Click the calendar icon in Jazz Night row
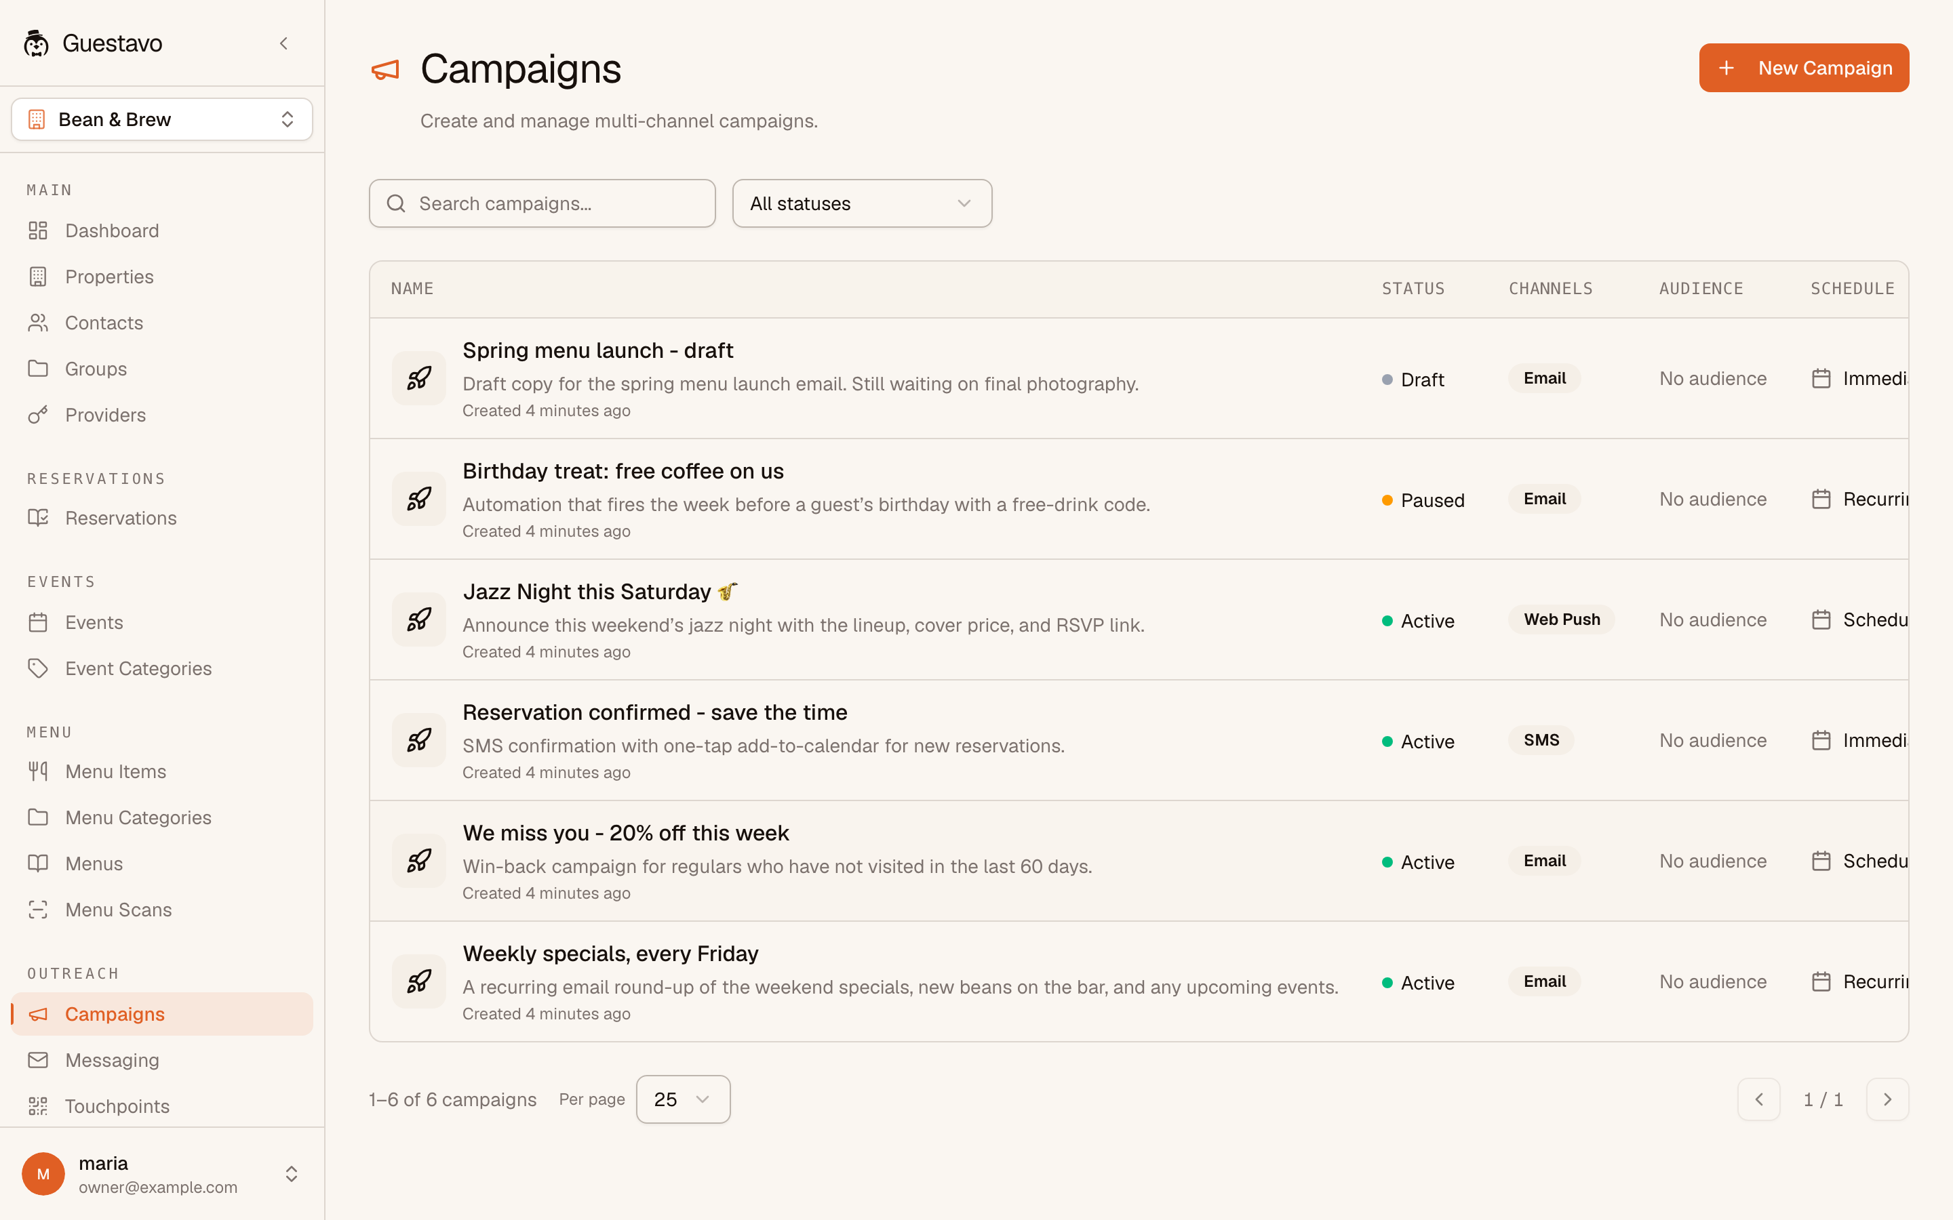 point(1821,619)
